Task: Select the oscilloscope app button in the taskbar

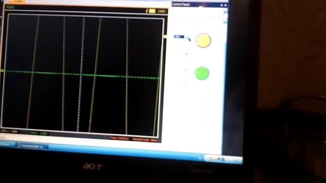Action: pyautogui.click(x=33, y=146)
